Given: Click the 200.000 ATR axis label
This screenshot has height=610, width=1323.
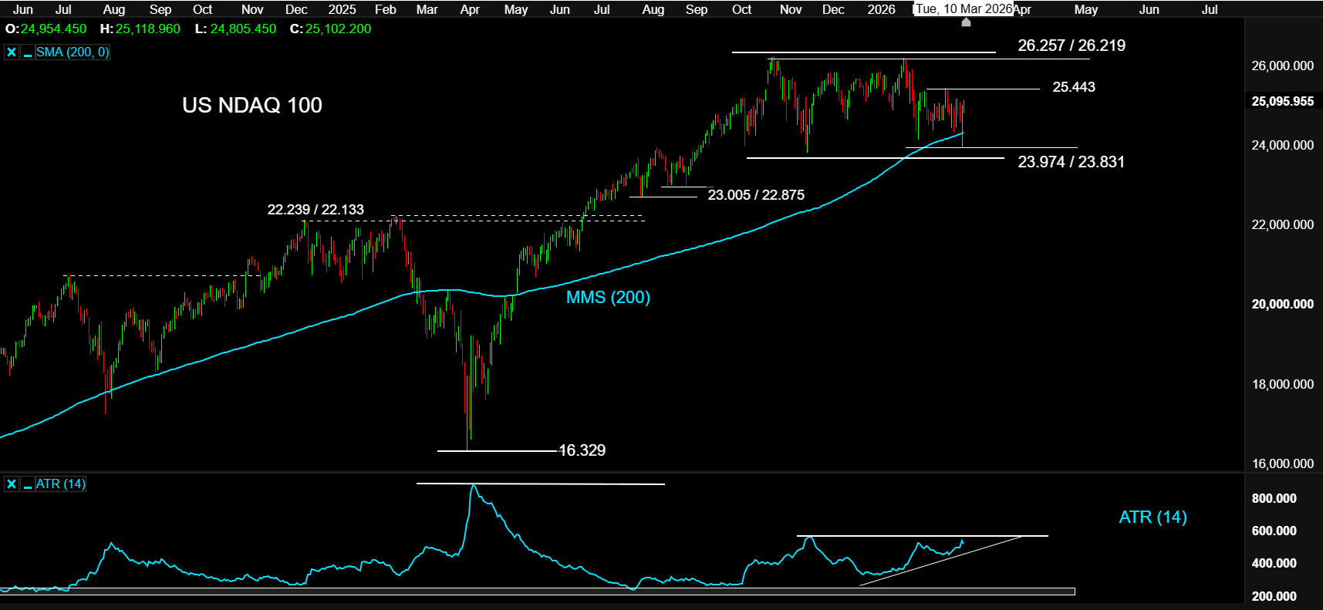Looking at the screenshot, I should (x=1274, y=596).
